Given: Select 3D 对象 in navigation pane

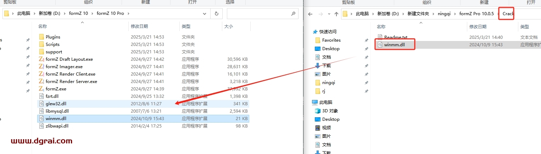Looking at the screenshot, I should tap(329, 111).
